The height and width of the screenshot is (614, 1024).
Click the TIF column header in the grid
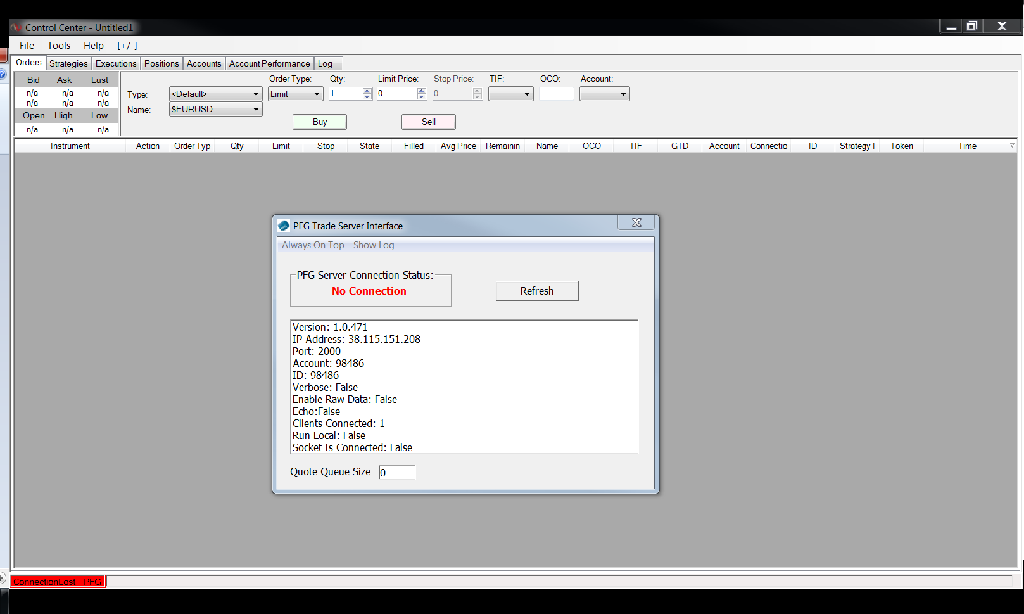(636, 146)
